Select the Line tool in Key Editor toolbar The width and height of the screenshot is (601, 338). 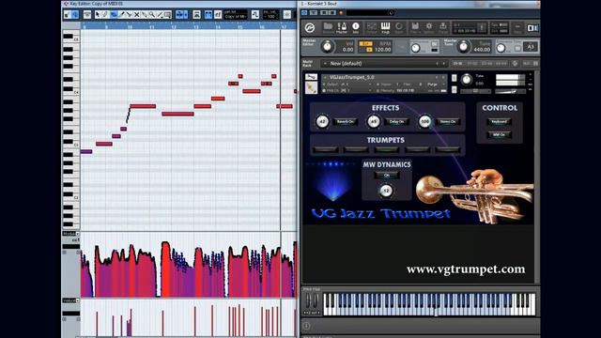[x=160, y=15]
